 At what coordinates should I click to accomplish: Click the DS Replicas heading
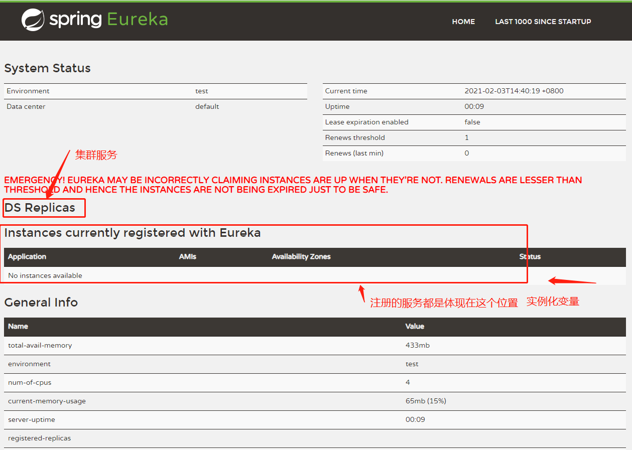coord(40,208)
